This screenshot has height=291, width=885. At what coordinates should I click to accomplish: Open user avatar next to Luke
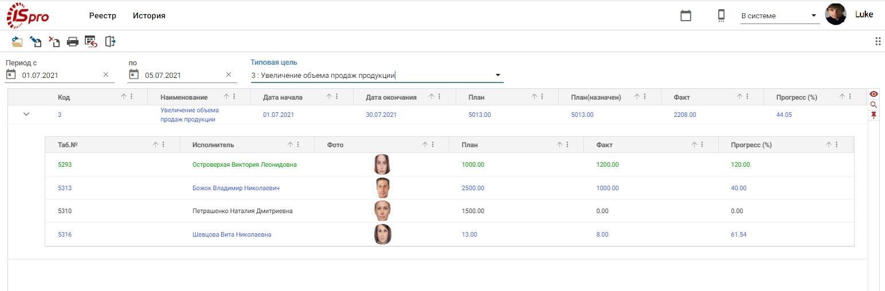tap(836, 14)
